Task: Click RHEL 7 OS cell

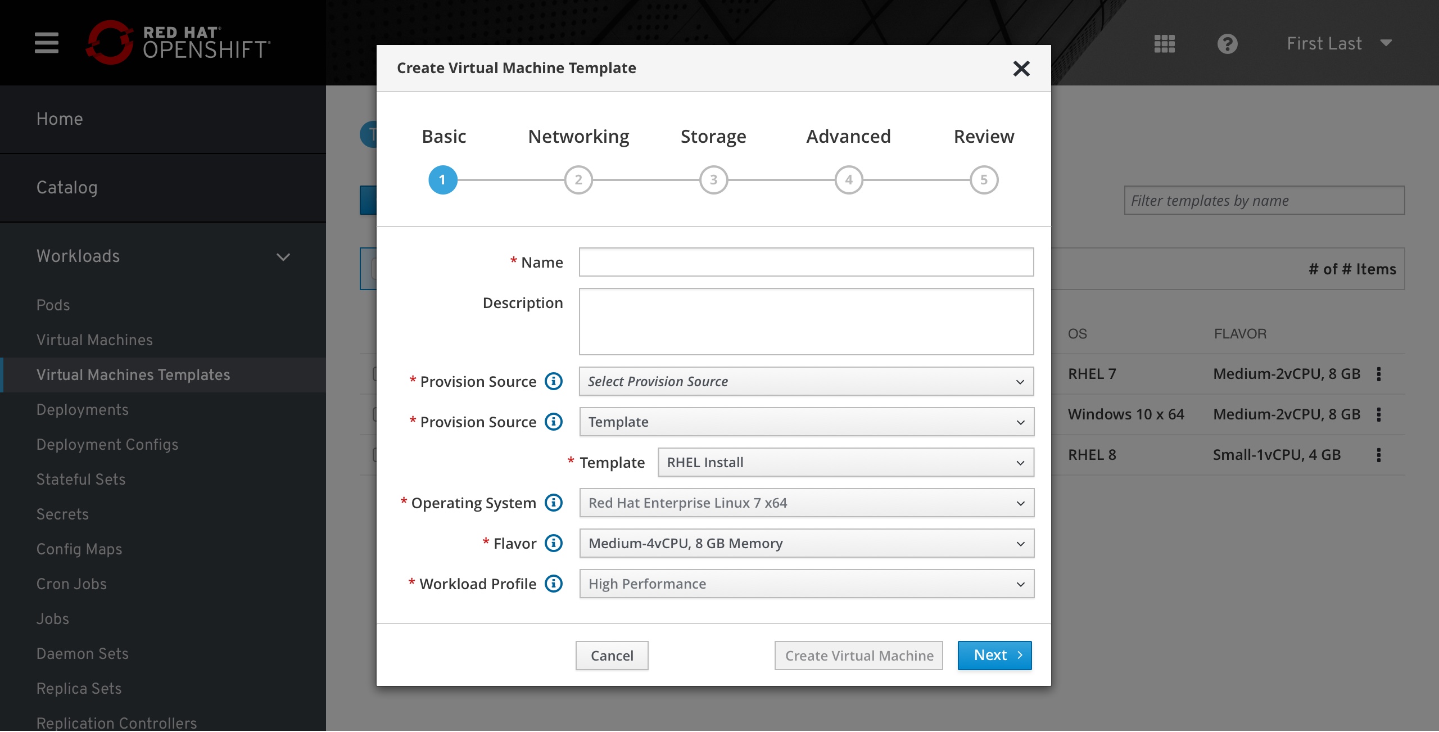Action: click(1092, 374)
